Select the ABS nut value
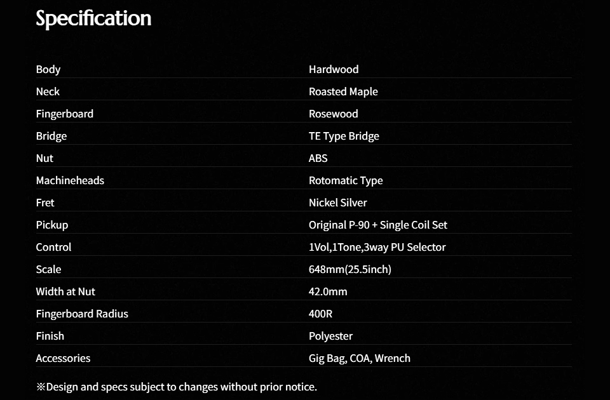Image resolution: width=610 pixels, height=400 pixels. [318, 158]
